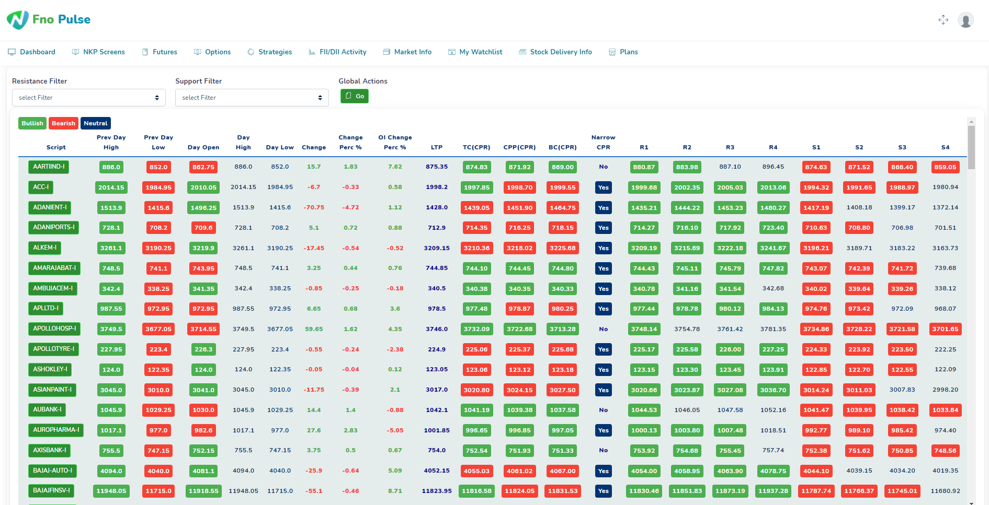Viewport: 989px width, 505px height.
Task: Click the green Go button
Action: click(355, 96)
